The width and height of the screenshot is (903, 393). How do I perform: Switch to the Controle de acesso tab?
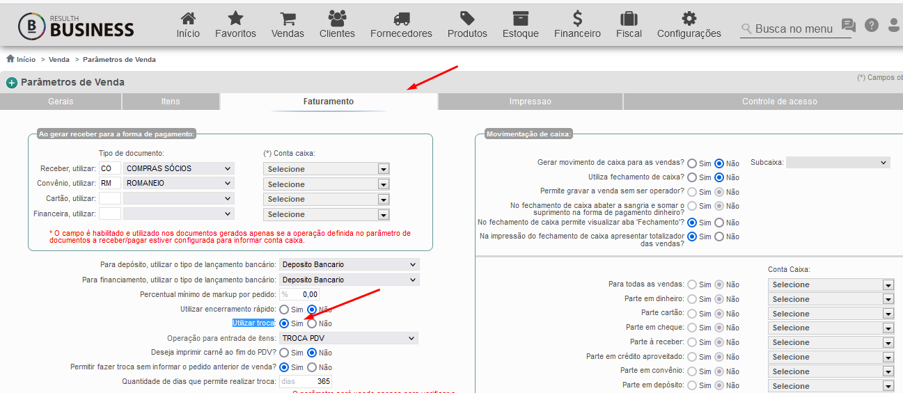780,102
